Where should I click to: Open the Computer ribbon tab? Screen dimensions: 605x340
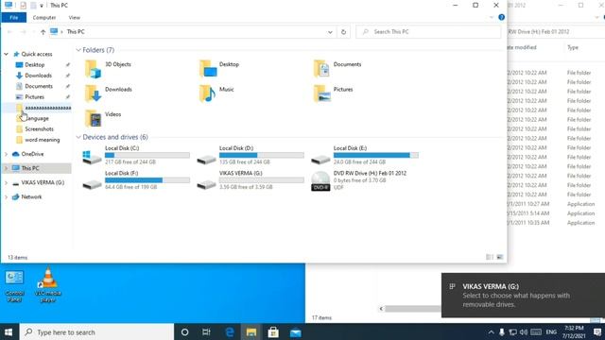[x=44, y=17]
